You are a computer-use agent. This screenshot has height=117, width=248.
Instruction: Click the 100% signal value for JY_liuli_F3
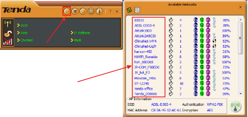[226, 73]
